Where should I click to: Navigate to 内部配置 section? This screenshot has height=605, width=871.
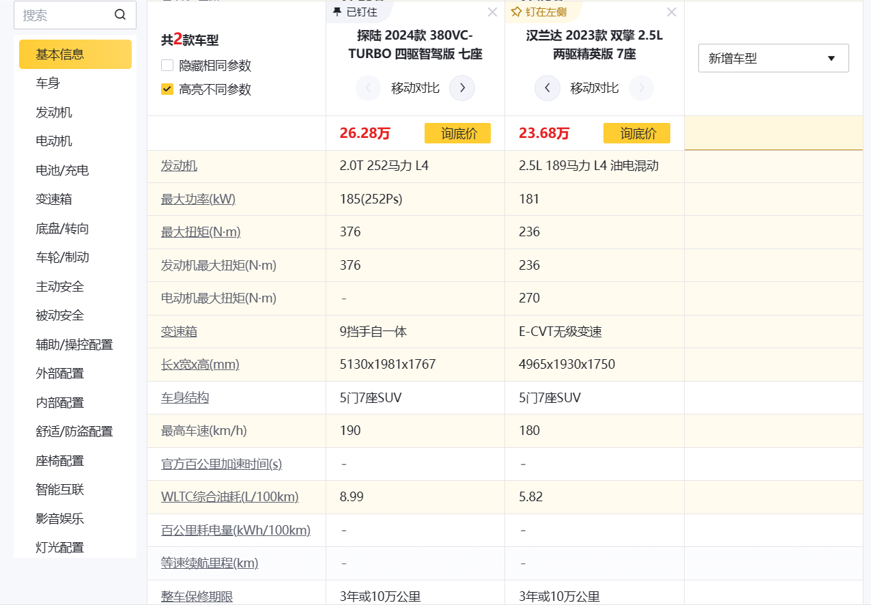(60, 403)
